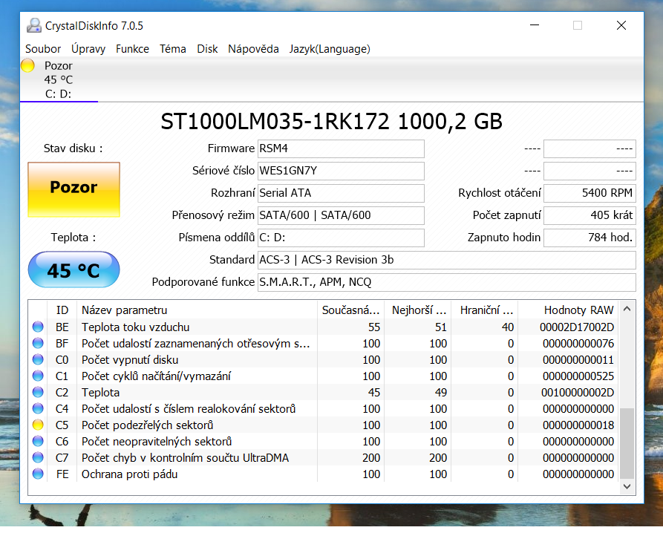
Task: Click the blue status dot for C0 row
Action: point(38,360)
